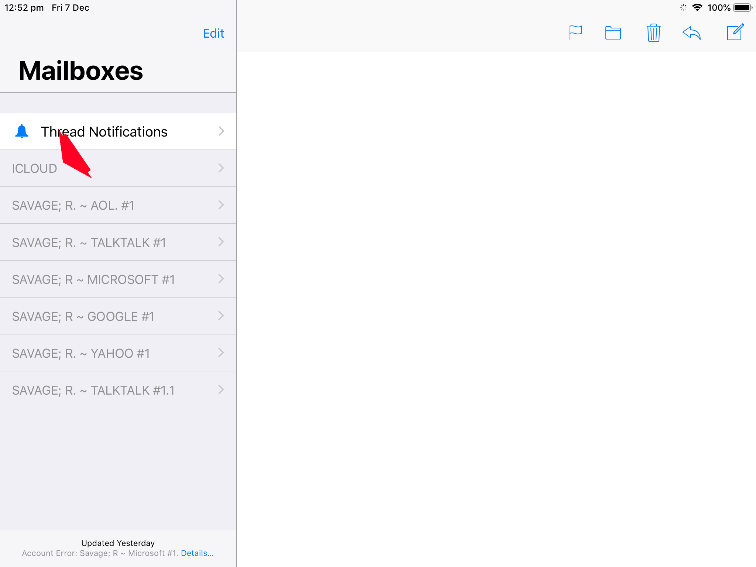Open account error Details link
The image size is (756, 567).
pos(197,553)
